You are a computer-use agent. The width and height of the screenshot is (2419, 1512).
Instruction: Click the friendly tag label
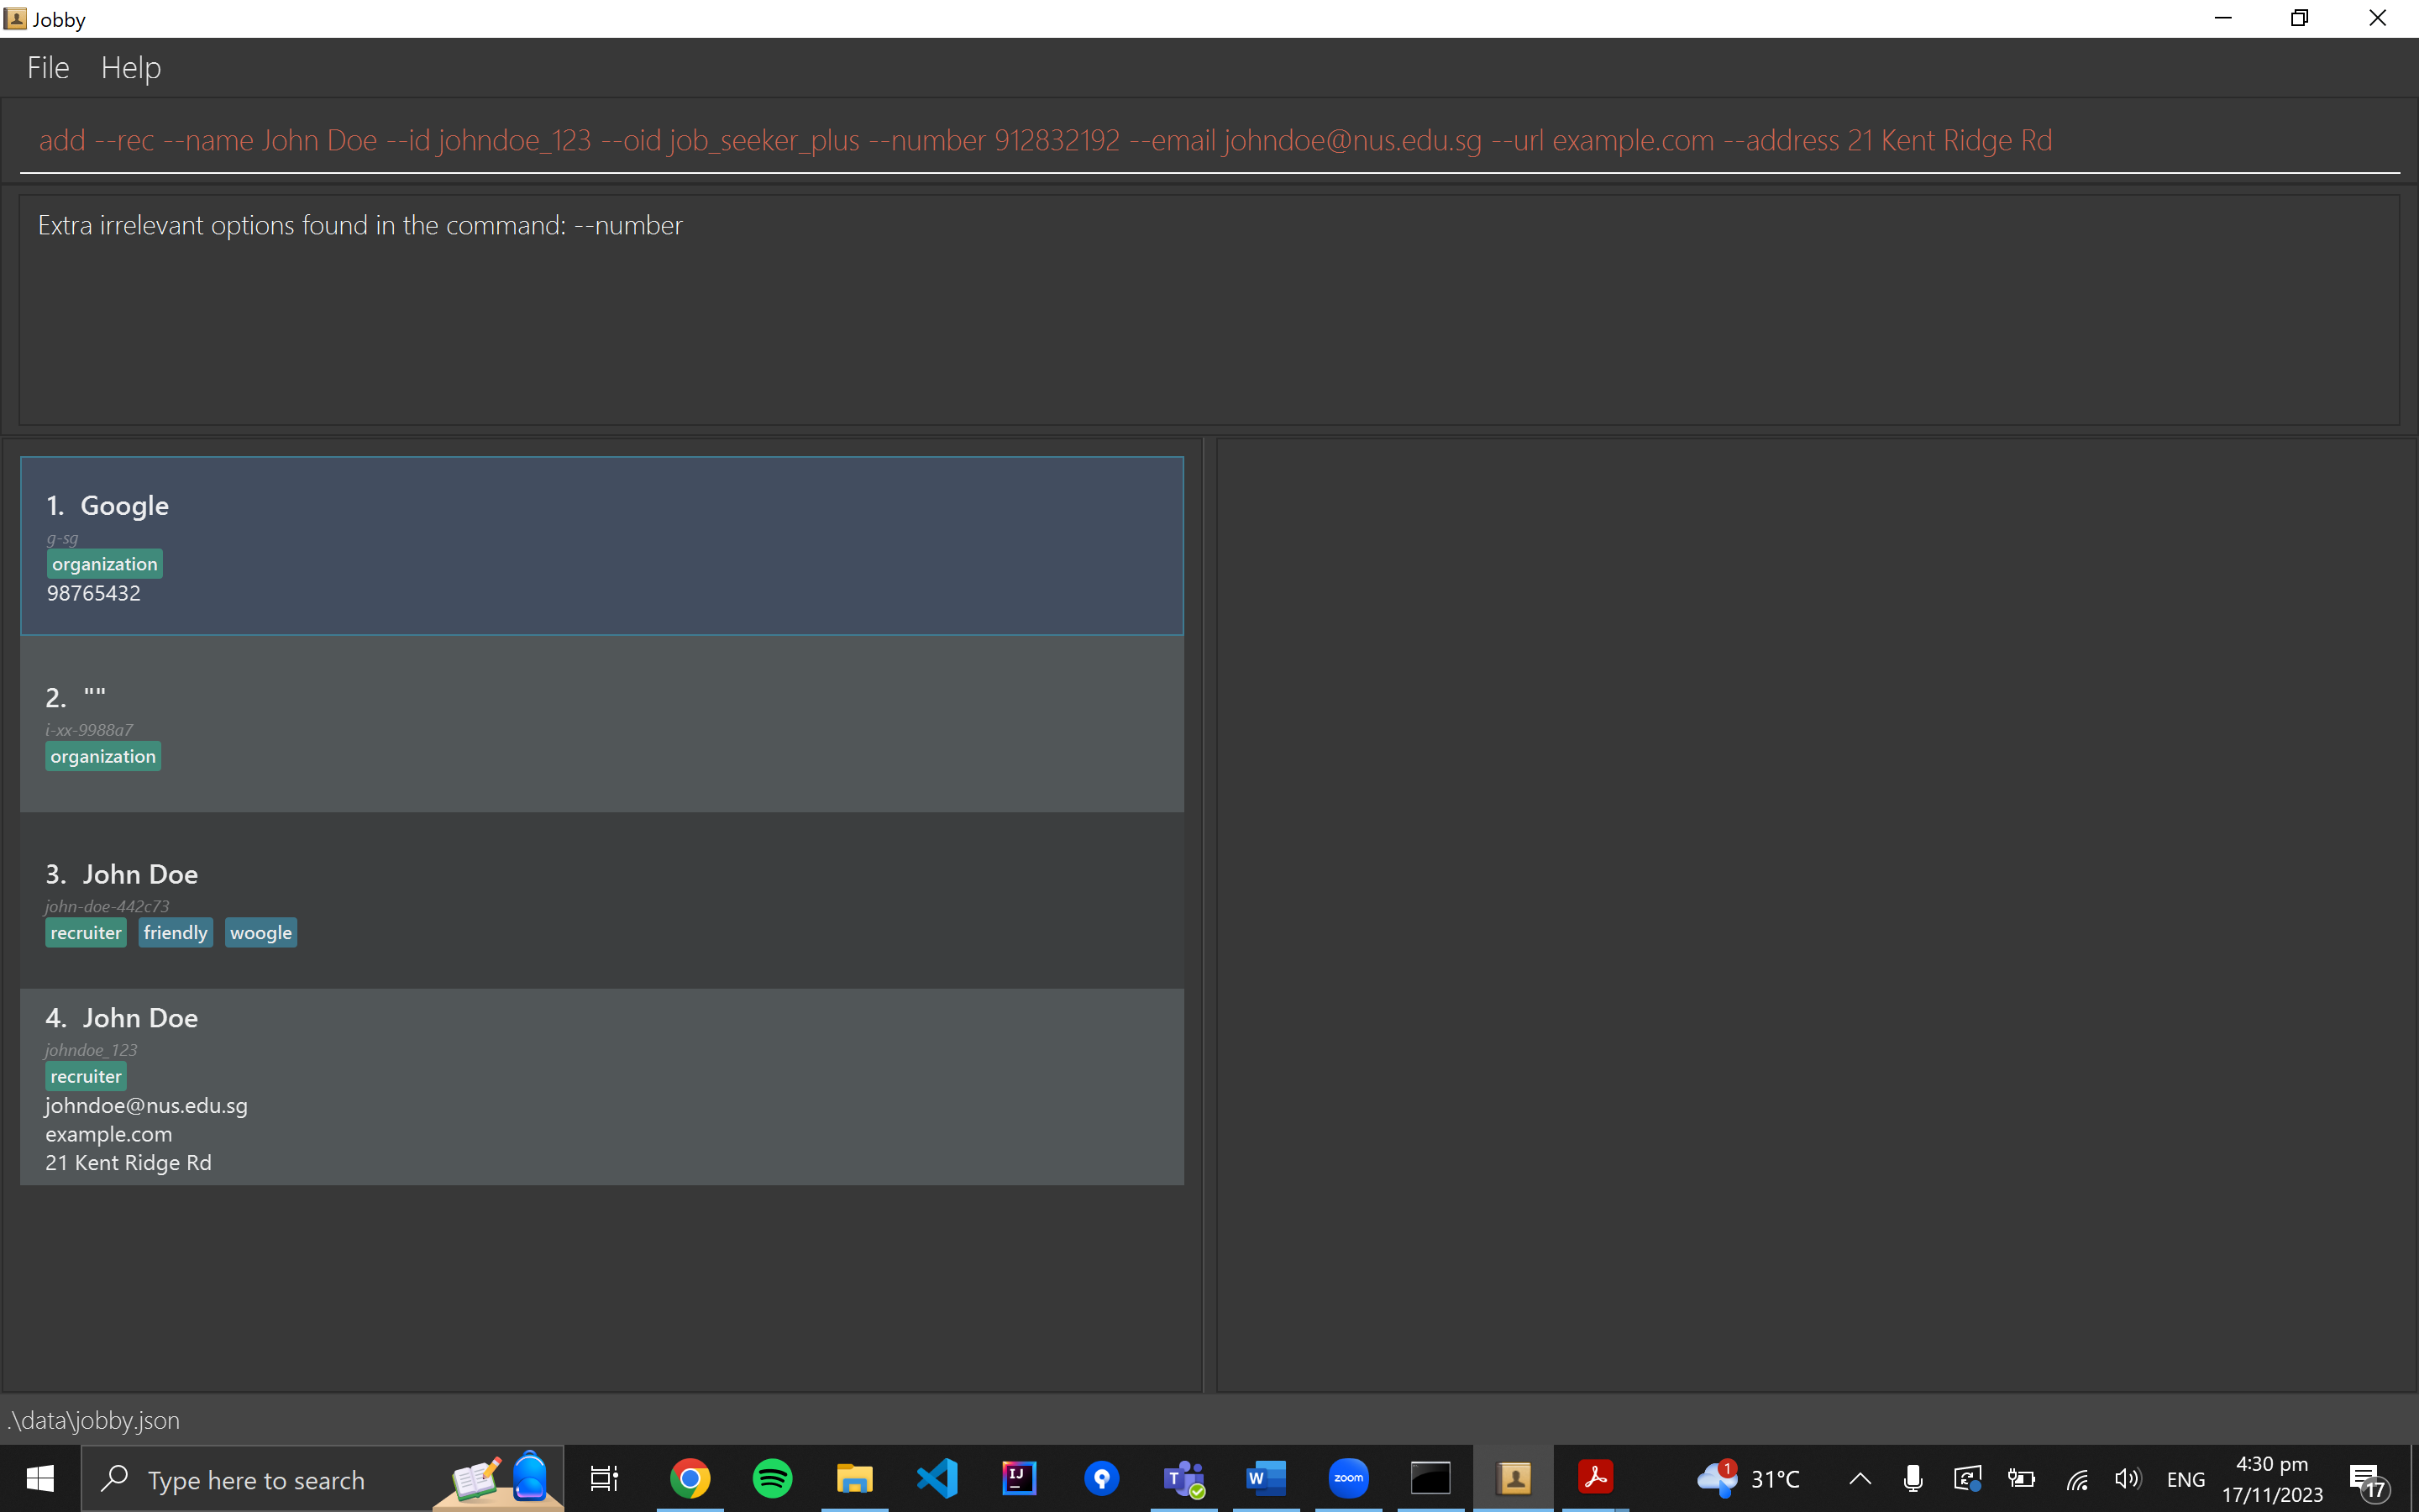[x=175, y=933]
